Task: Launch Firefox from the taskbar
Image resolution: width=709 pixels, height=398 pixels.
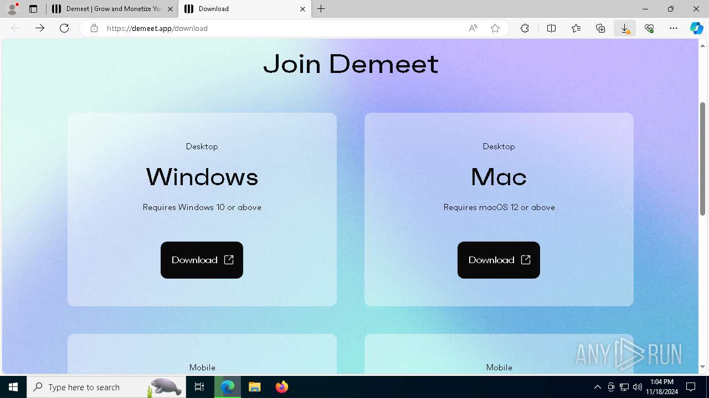Action: click(282, 387)
